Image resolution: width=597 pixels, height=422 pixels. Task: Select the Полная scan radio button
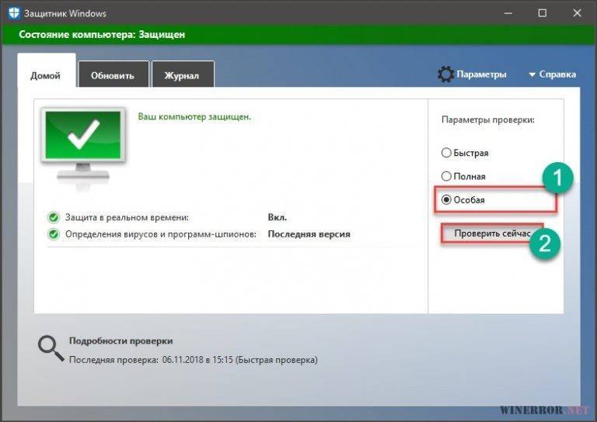point(446,176)
